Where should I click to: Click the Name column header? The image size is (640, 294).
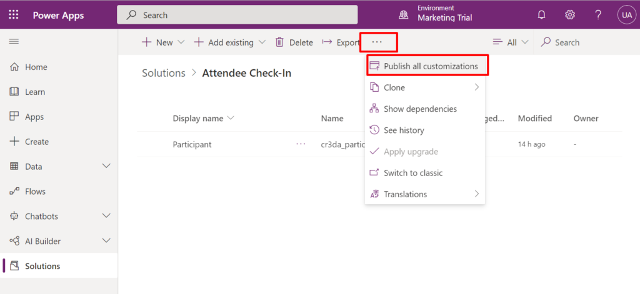[x=332, y=118]
